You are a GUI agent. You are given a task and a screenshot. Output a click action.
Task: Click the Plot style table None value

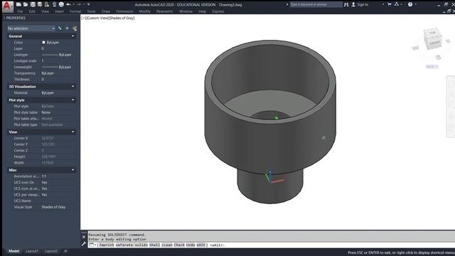pos(46,112)
